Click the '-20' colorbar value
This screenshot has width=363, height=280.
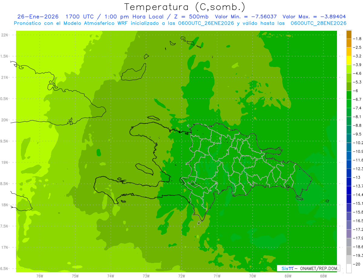pos(357,264)
